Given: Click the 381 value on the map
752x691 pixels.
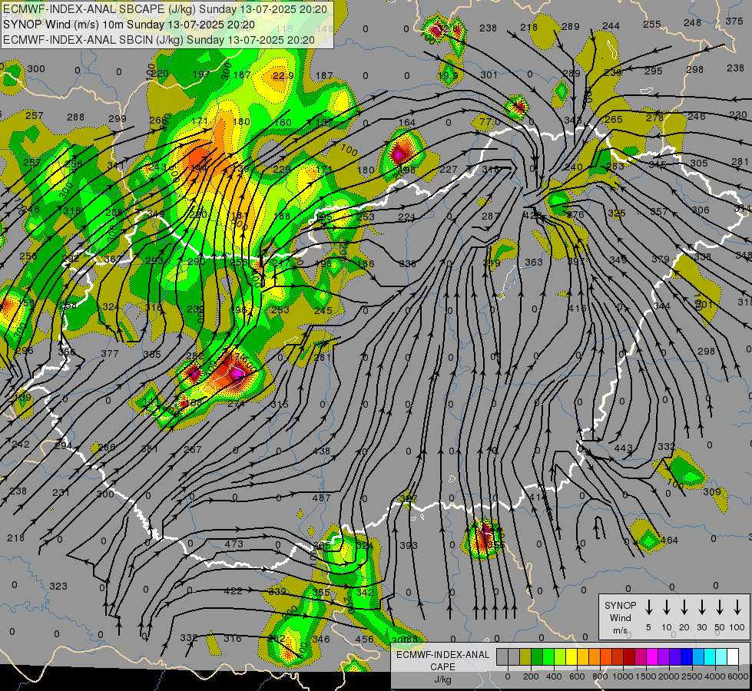Looking at the screenshot, I should (150, 449).
